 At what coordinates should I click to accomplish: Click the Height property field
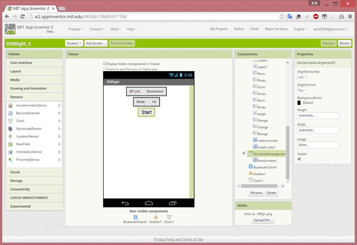pyautogui.click(x=318, y=115)
